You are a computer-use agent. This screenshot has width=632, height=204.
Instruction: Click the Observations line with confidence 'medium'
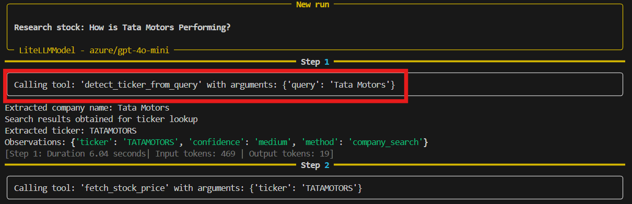click(x=216, y=142)
